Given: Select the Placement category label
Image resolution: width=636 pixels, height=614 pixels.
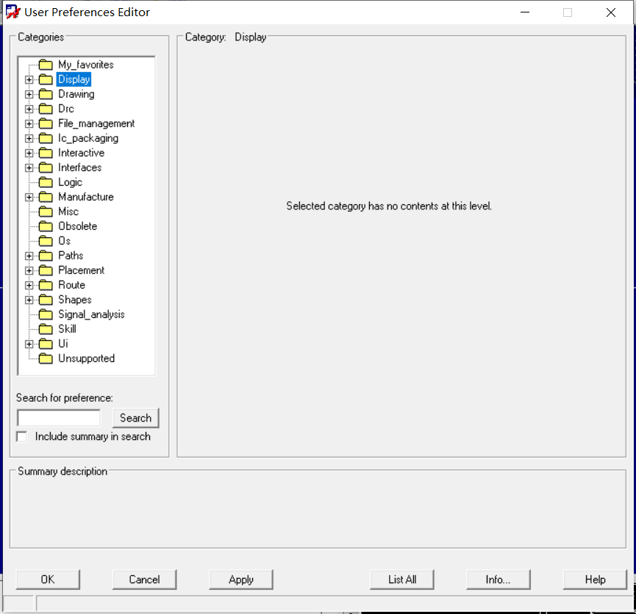Looking at the screenshot, I should (81, 270).
